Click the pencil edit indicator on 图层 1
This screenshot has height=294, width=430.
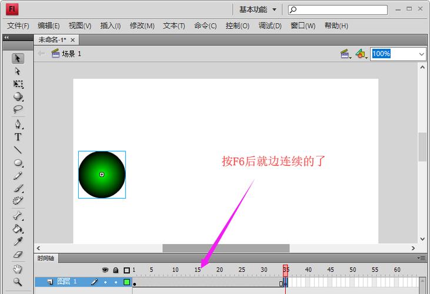pos(94,282)
